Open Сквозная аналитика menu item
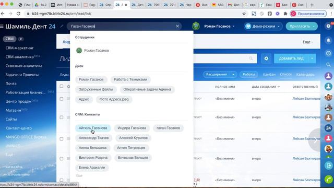The width and height of the screenshot is (334, 188). pyautogui.click(x=24, y=66)
